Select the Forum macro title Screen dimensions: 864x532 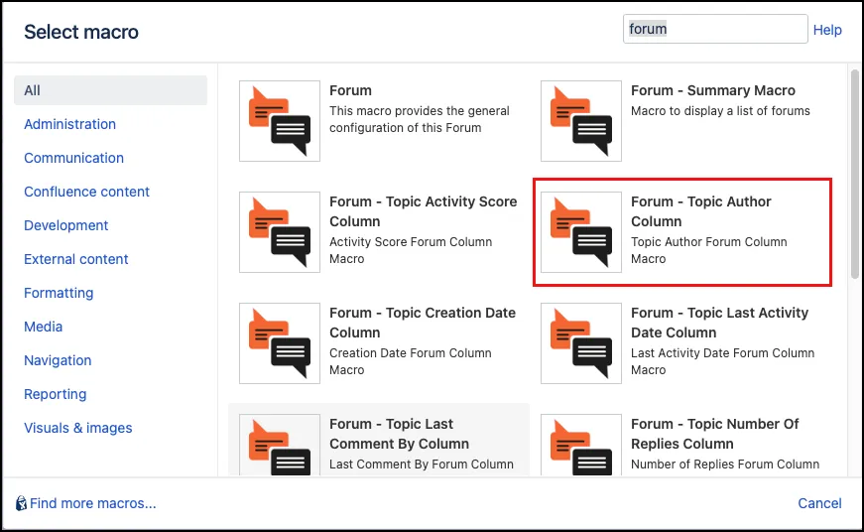point(350,90)
